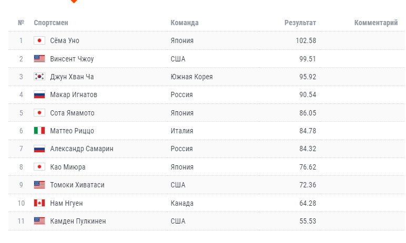This screenshot has width=406, height=243.
Task: Click the Спортсмен column header
Action: (51, 23)
